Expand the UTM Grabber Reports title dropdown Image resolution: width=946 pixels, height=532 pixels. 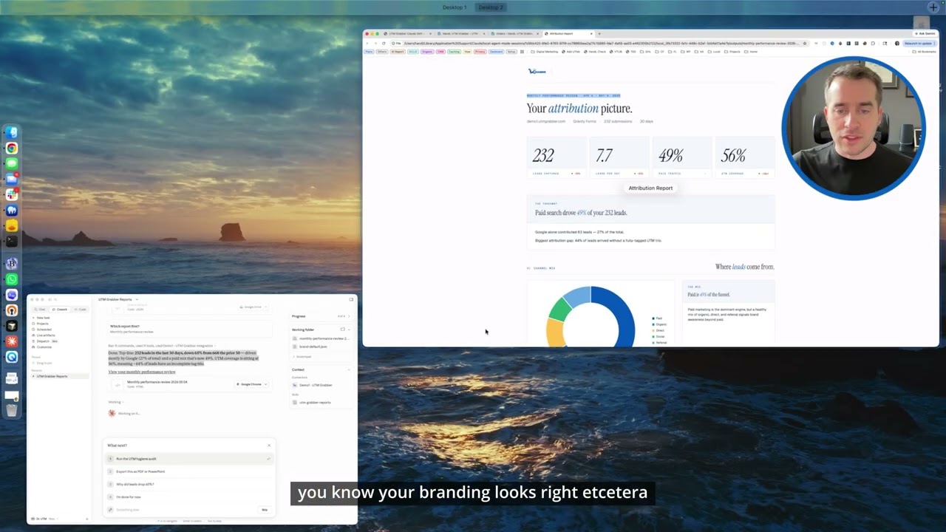coord(137,299)
